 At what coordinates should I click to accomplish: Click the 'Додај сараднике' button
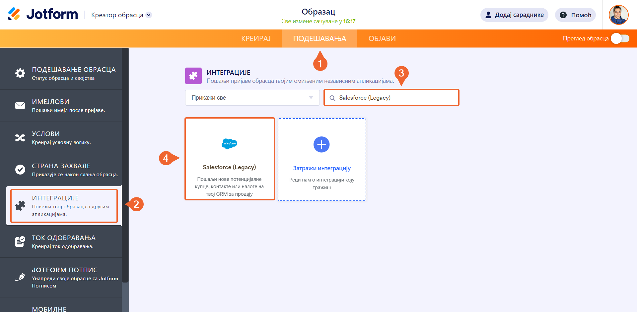[x=514, y=15]
